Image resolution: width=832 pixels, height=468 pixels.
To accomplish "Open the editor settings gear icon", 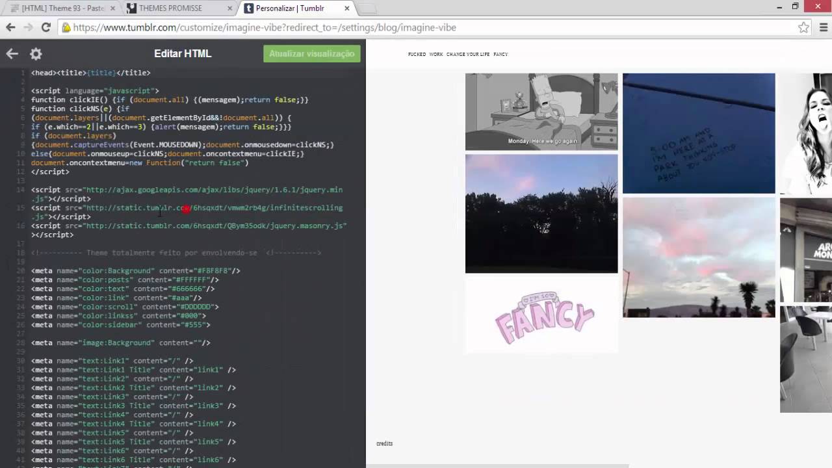I will 36,54.
